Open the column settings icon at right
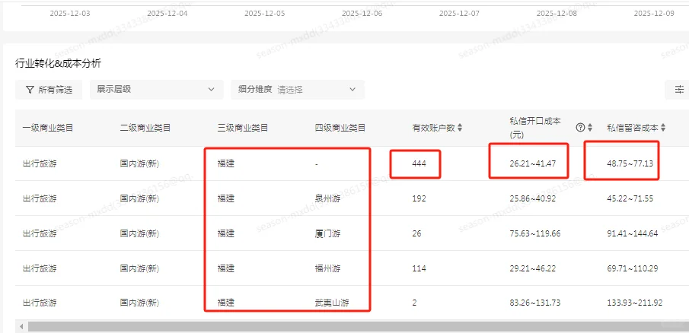The image size is (689, 333). (679, 90)
